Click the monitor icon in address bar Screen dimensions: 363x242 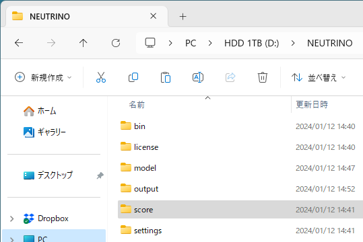click(x=150, y=43)
